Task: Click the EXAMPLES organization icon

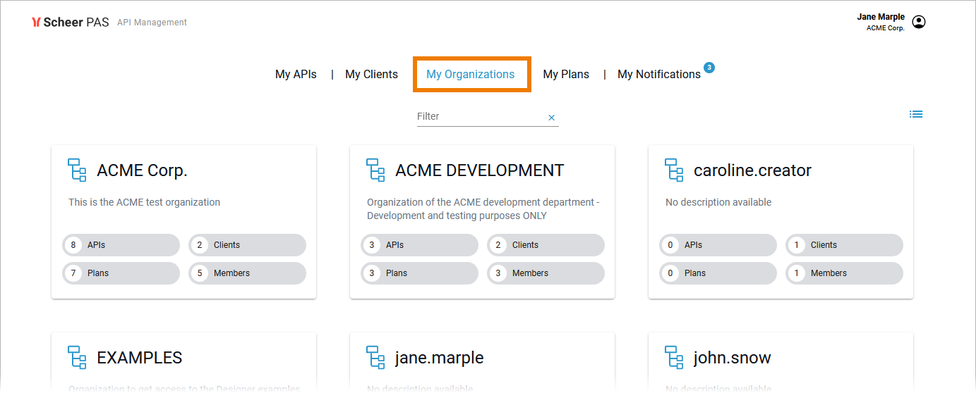Action: 77,357
